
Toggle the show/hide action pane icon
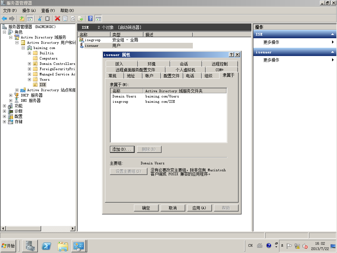tap(98, 19)
